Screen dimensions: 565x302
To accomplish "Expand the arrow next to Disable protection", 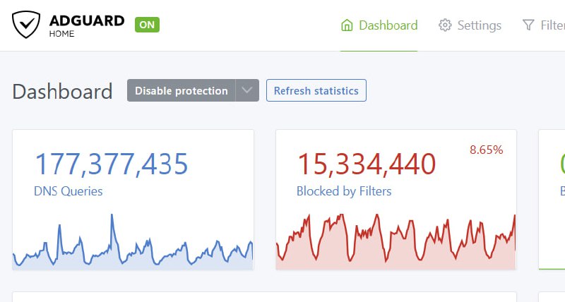I will [246, 90].
